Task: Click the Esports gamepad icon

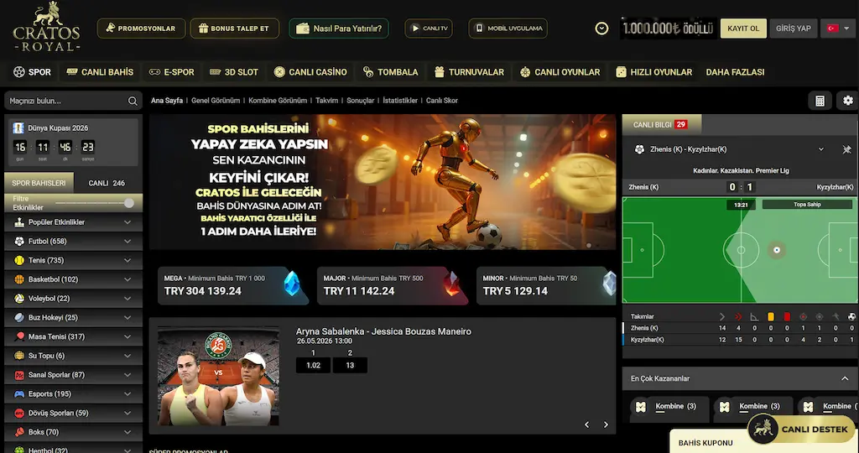Action: (19, 393)
